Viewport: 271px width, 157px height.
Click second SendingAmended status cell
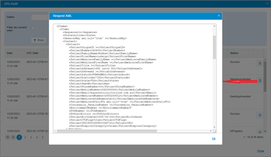tap(240, 96)
